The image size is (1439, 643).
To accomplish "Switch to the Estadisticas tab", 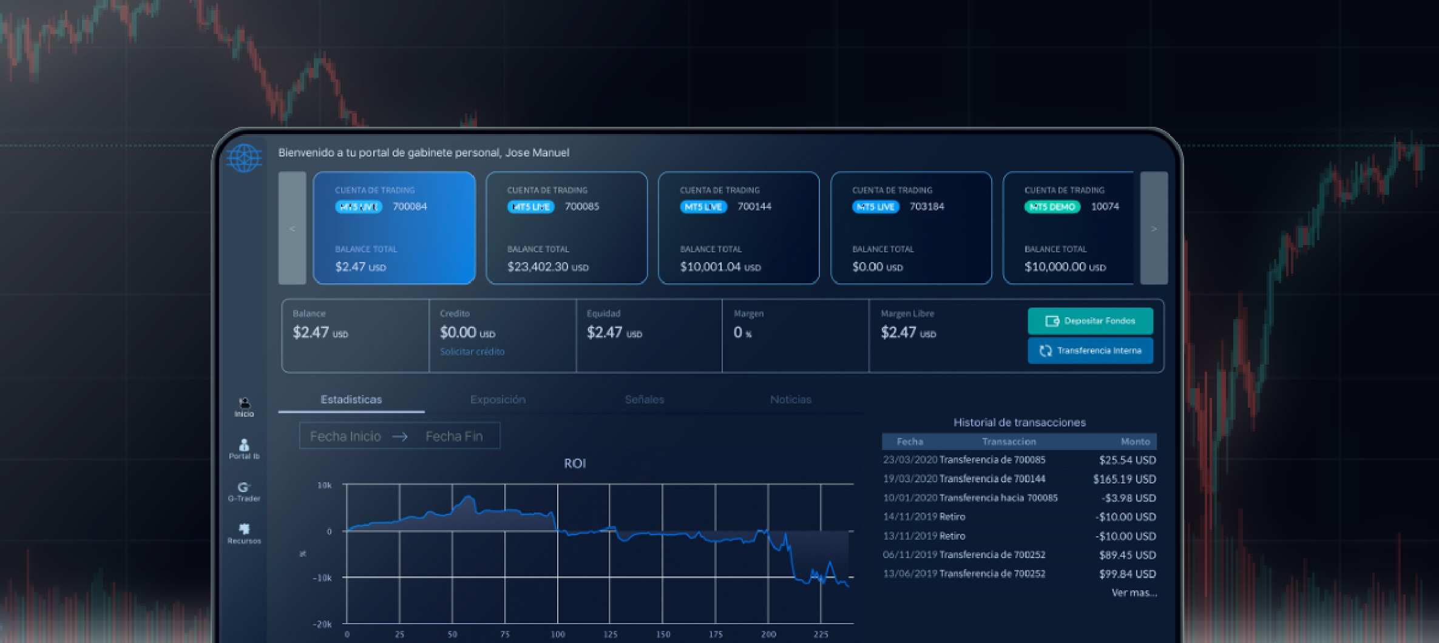I will click(x=351, y=400).
